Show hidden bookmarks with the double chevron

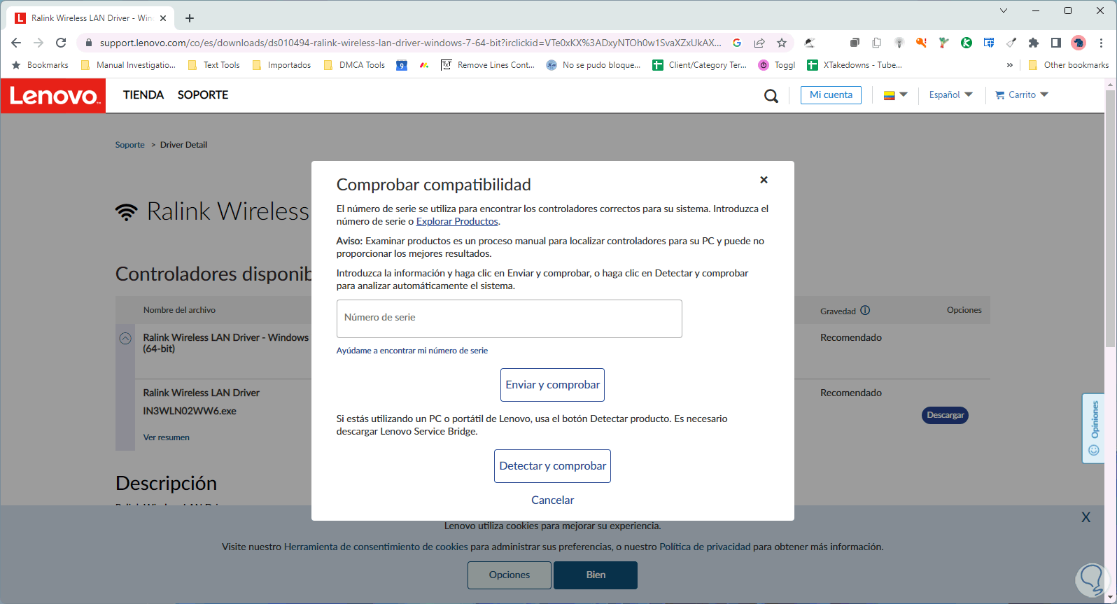pos(1010,65)
